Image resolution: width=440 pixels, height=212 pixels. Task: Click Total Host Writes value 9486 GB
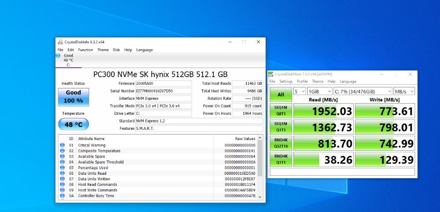248,91
